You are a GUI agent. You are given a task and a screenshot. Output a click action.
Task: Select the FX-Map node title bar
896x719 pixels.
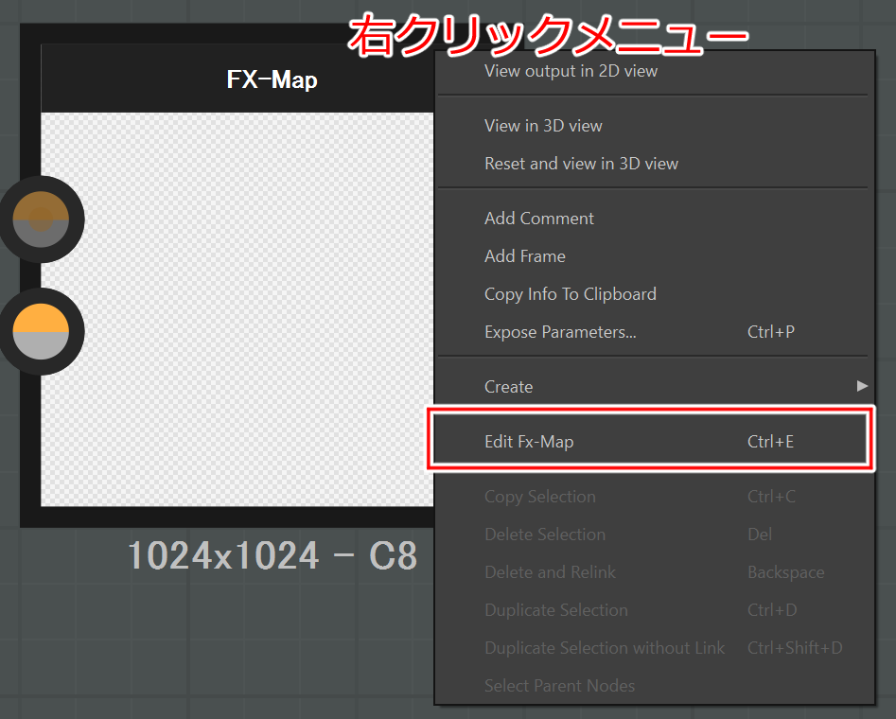point(237,79)
